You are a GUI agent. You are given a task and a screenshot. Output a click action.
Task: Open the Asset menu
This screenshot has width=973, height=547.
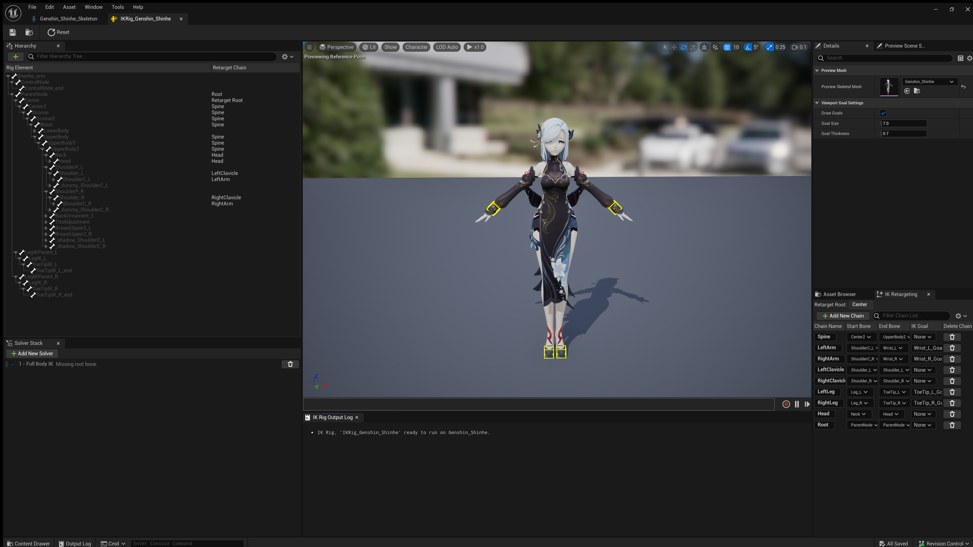(x=69, y=7)
